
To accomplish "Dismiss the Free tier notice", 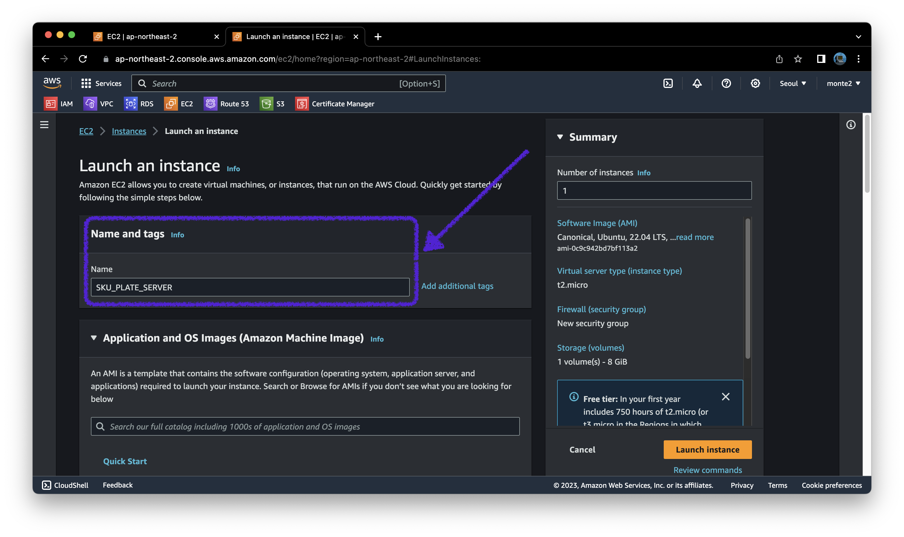I will pos(725,397).
